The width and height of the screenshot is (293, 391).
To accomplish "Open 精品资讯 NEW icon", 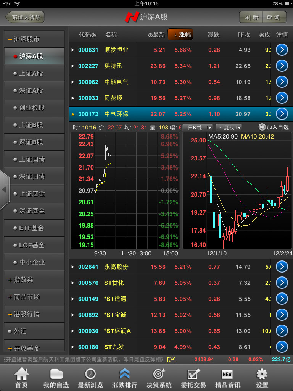I will pyautogui.click(x=227, y=378).
